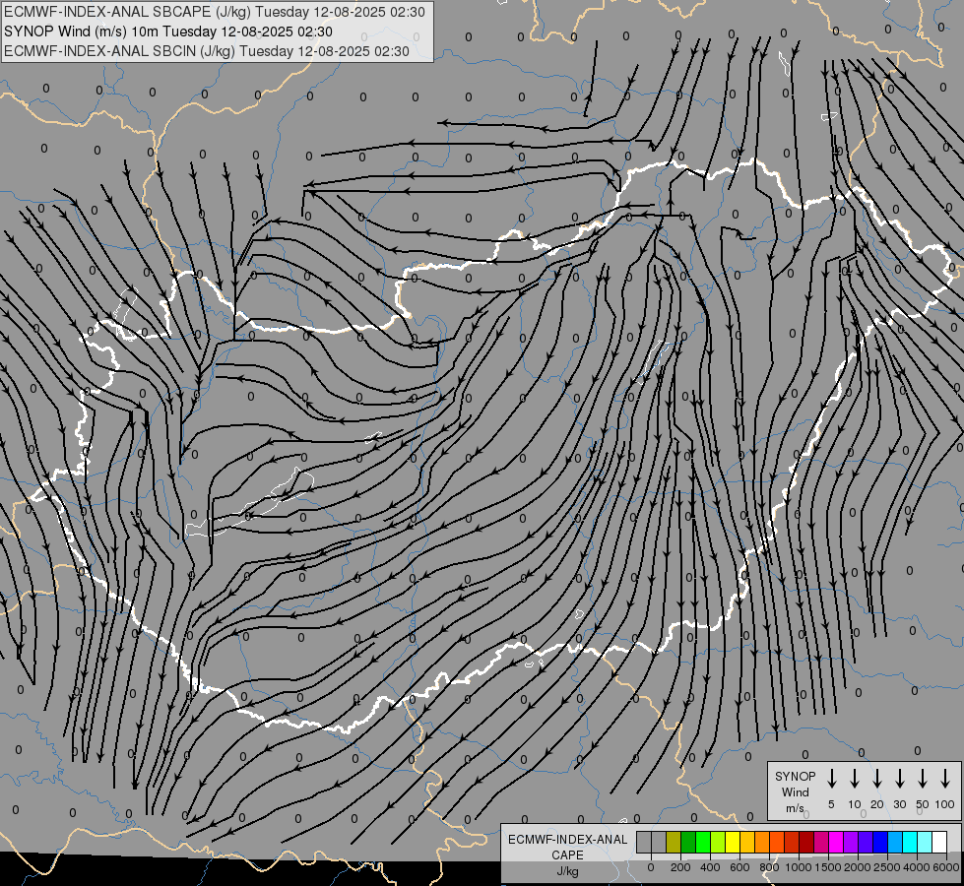The image size is (964, 886).
Task: Click the 5 m/s wind arrow in legend
Action: pyautogui.click(x=832, y=779)
